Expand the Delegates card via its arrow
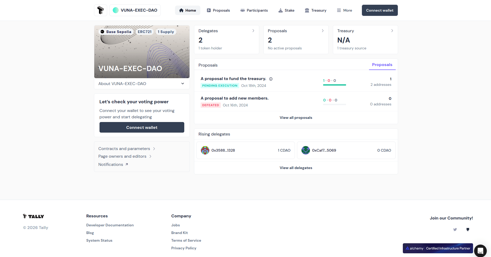The width and height of the screenshot is (491, 257). coord(253,31)
